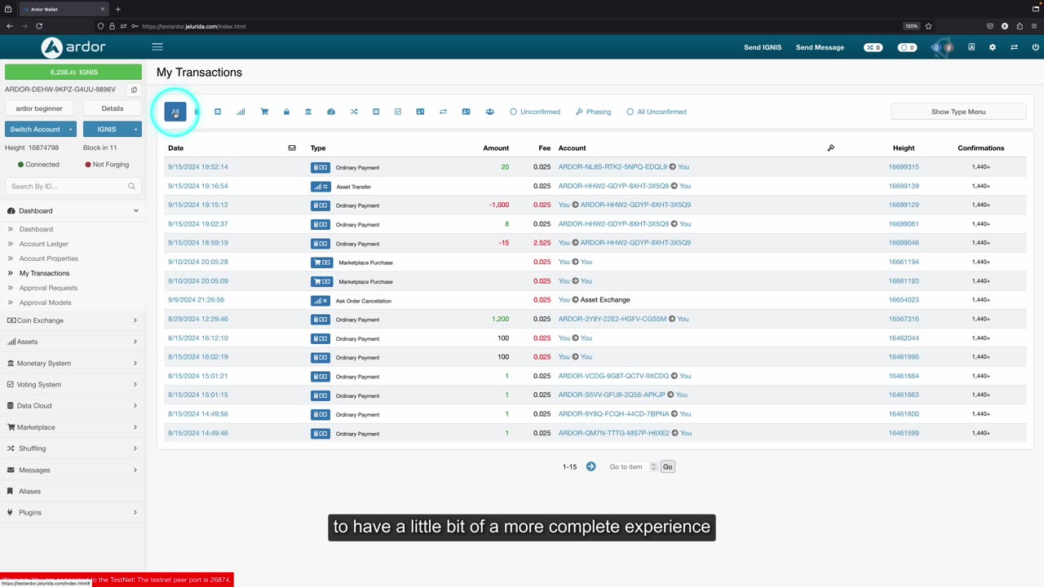Image resolution: width=1044 pixels, height=587 pixels.
Task: Expand the Monetary System sidebar section
Action: tap(73, 363)
